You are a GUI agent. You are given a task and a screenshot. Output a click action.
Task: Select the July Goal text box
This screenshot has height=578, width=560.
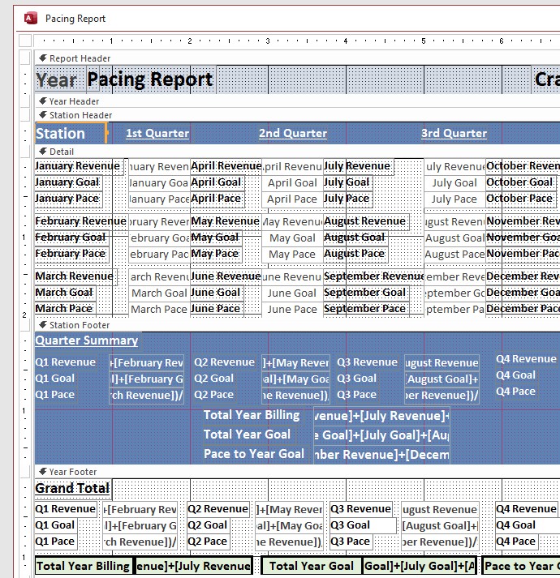coord(454,183)
